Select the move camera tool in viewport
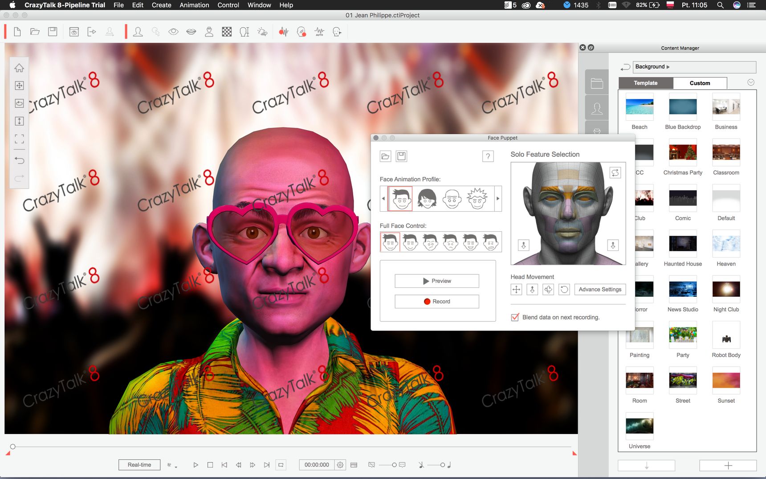The width and height of the screenshot is (766, 479). click(x=19, y=86)
